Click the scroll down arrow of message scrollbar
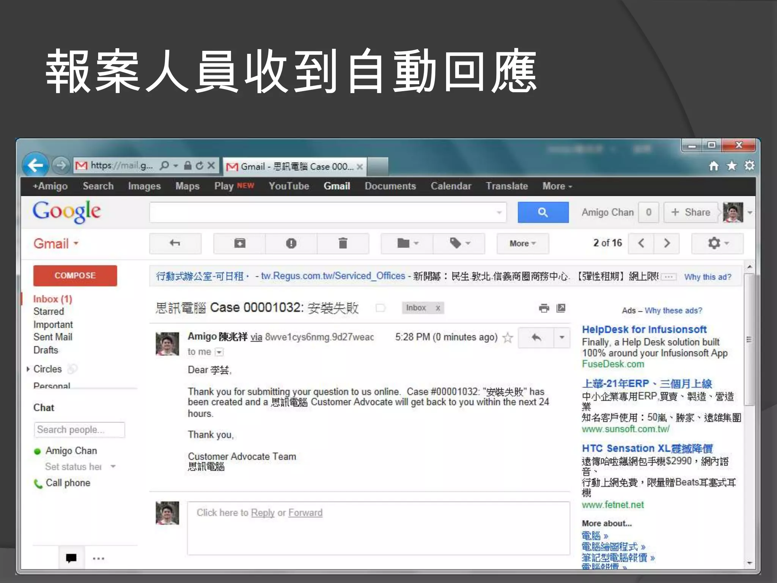Viewport: 777px width, 583px height. 749,563
